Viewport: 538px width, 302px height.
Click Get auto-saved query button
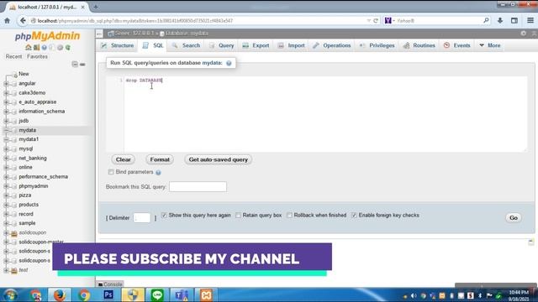pyautogui.click(x=219, y=159)
